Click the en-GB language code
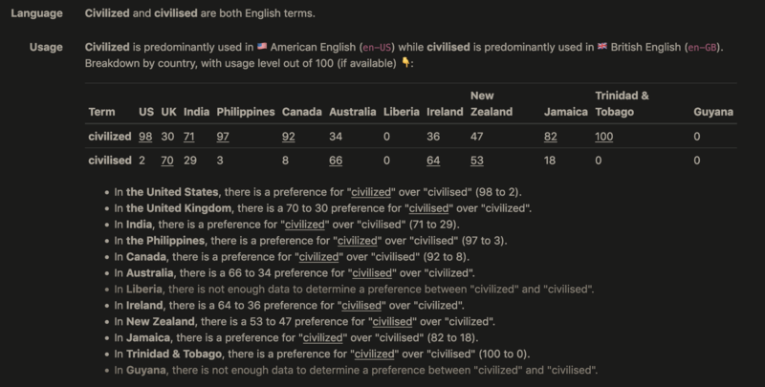 coord(702,47)
